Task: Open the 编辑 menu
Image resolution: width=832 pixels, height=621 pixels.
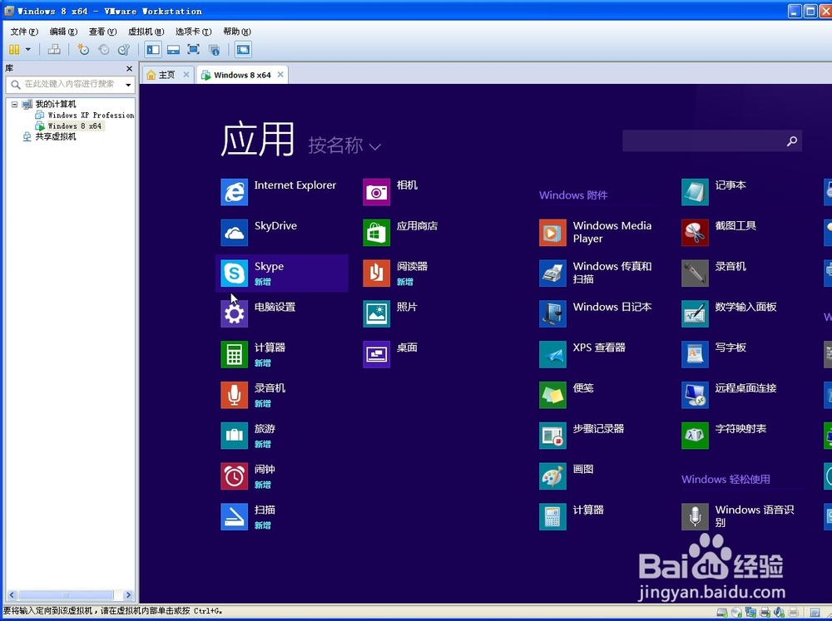Action: tap(63, 32)
